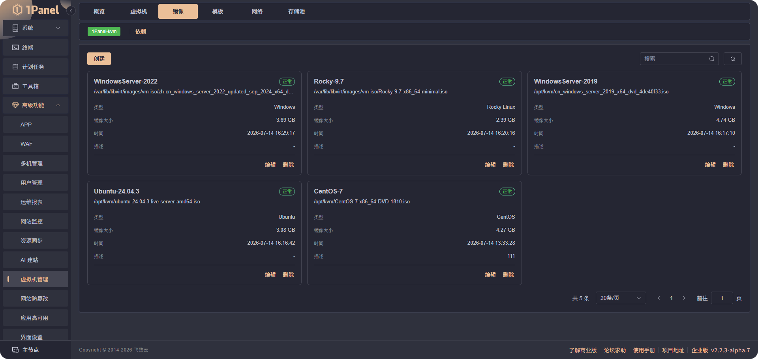Click the 终端 terminal icon
Image resolution: width=758 pixels, height=359 pixels.
[15, 47]
